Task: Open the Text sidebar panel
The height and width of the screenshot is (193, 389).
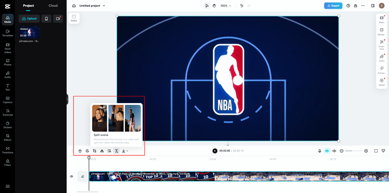Action: [x=8, y=88]
